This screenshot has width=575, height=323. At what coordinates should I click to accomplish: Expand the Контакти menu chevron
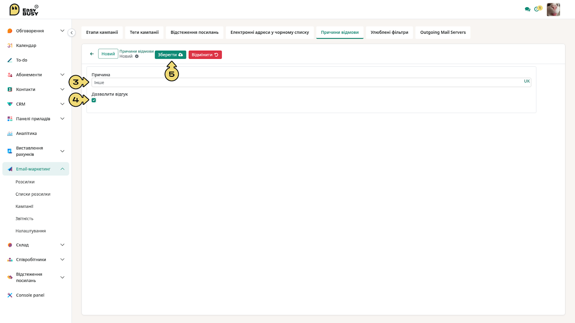click(x=62, y=89)
